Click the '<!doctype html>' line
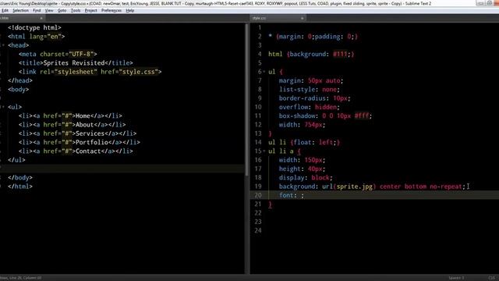 34,28
